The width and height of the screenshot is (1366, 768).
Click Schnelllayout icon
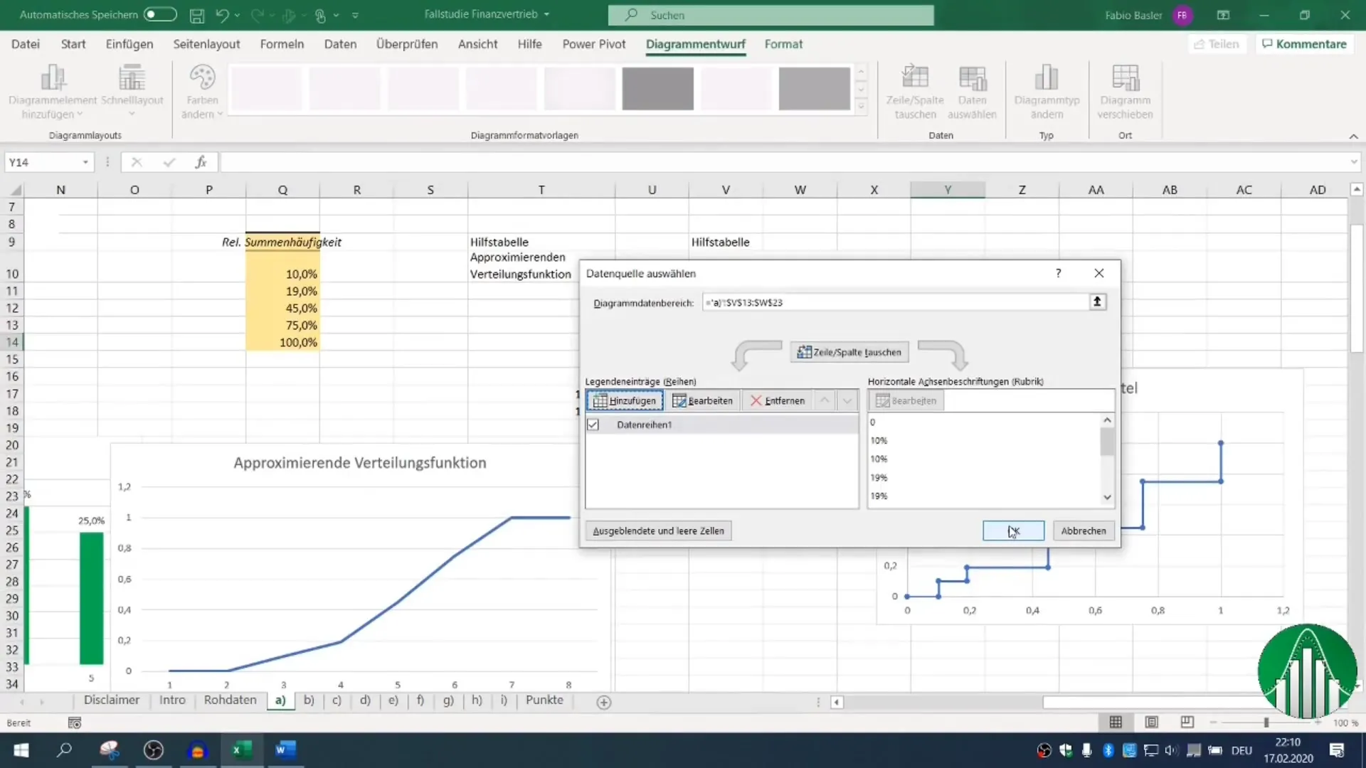(x=132, y=77)
